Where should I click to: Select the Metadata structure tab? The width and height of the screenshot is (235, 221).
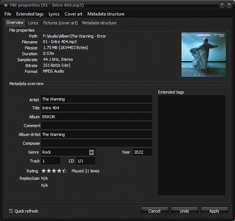[99, 23]
